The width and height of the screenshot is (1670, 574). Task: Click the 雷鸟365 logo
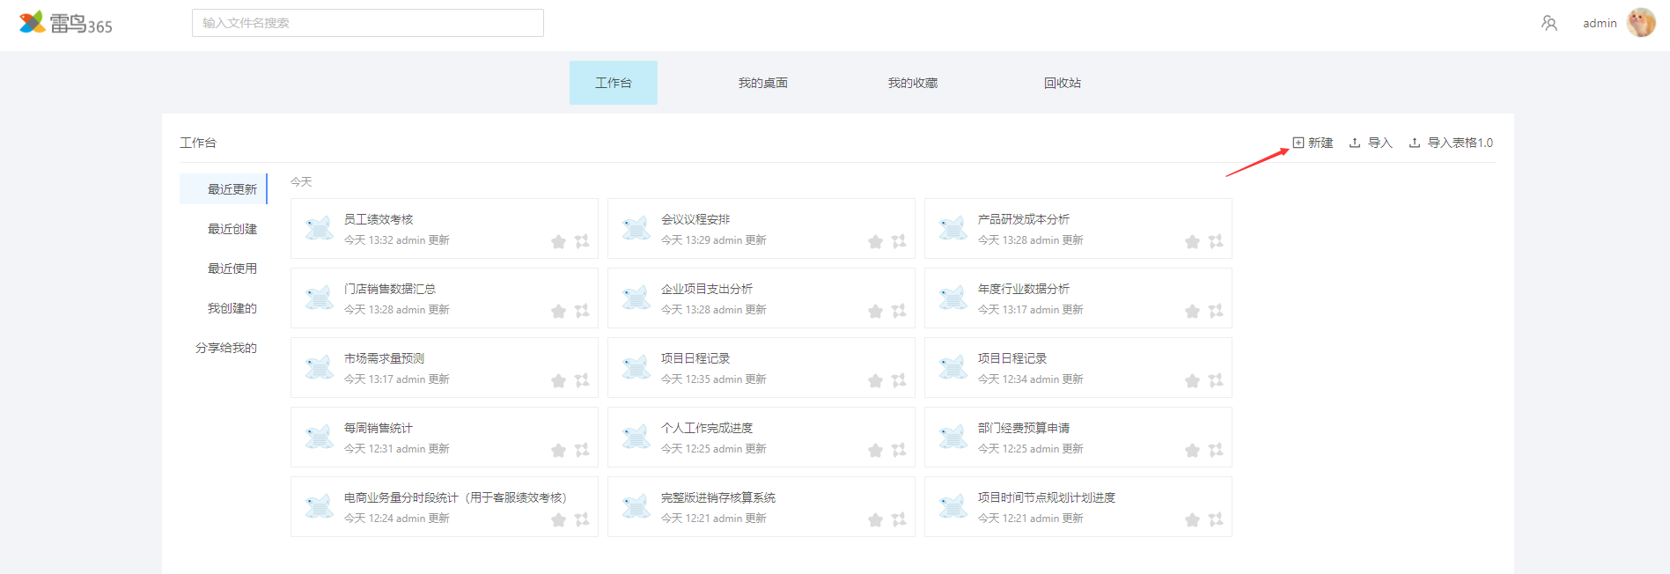pyautogui.click(x=66, y=23)
